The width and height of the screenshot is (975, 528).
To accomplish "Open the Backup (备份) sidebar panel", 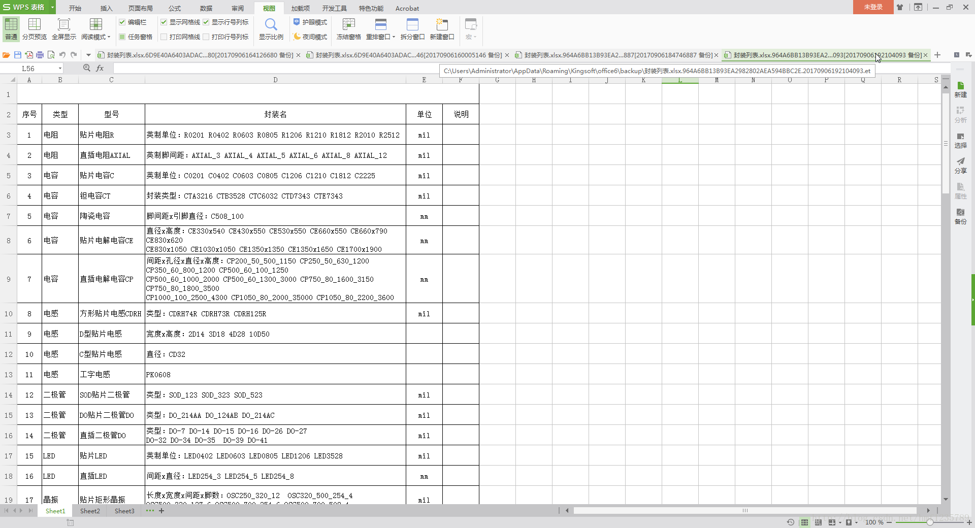I will click(x=960, y=216).
